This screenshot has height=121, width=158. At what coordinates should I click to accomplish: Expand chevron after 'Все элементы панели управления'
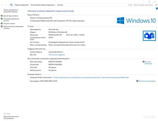(x=56, y=5)
